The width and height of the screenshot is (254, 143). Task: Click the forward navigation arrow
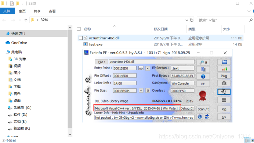(13, 20)
